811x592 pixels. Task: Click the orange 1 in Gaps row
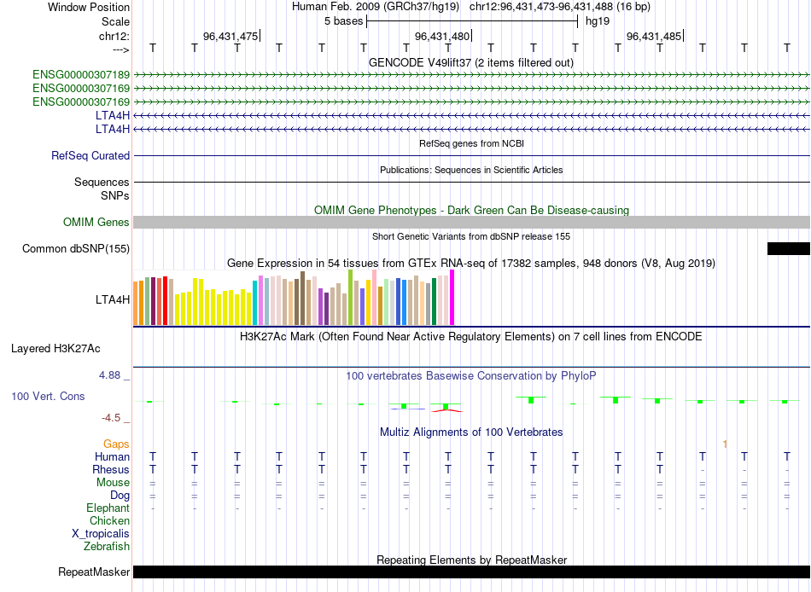[725, 444]
